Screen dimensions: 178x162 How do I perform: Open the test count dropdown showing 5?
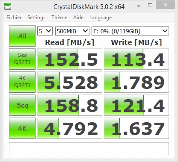tap(45, 31)
